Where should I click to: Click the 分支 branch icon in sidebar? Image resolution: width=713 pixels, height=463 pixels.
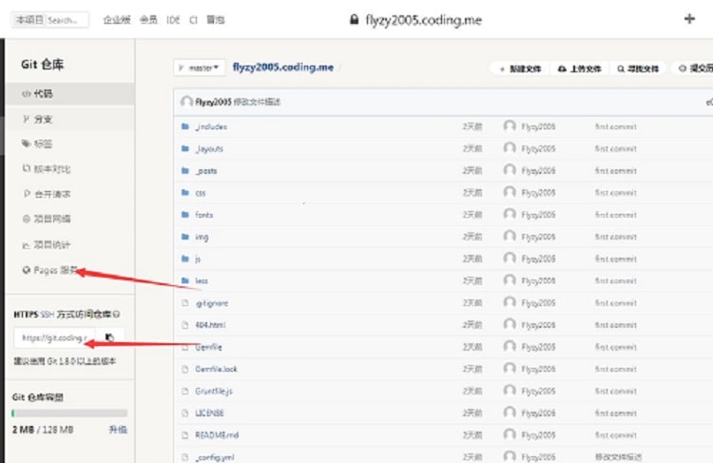click(x=27, y=119)
